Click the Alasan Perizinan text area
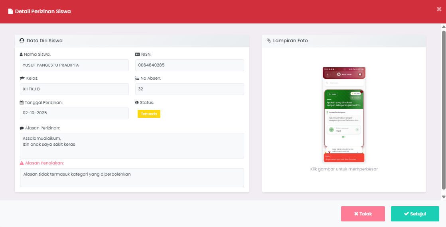This screenshot has width=446, height=227. (132, 145)
